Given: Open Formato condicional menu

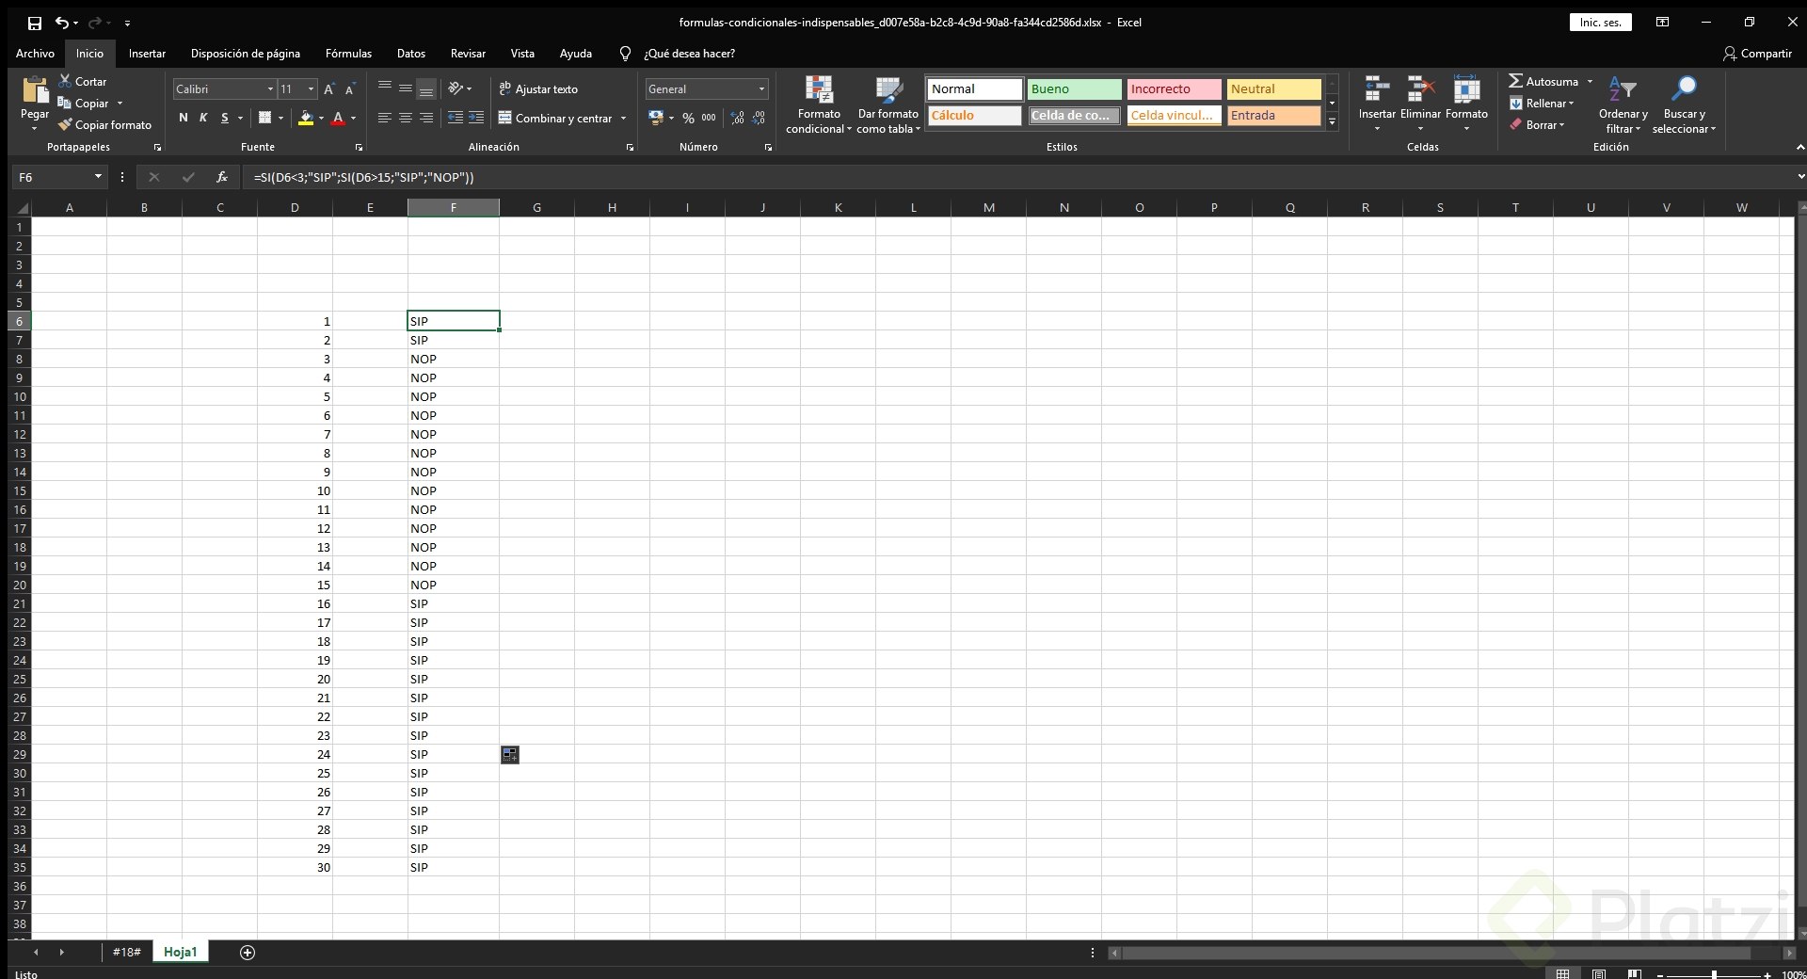Looking at the screenshot, I should (x=819, y=104).
